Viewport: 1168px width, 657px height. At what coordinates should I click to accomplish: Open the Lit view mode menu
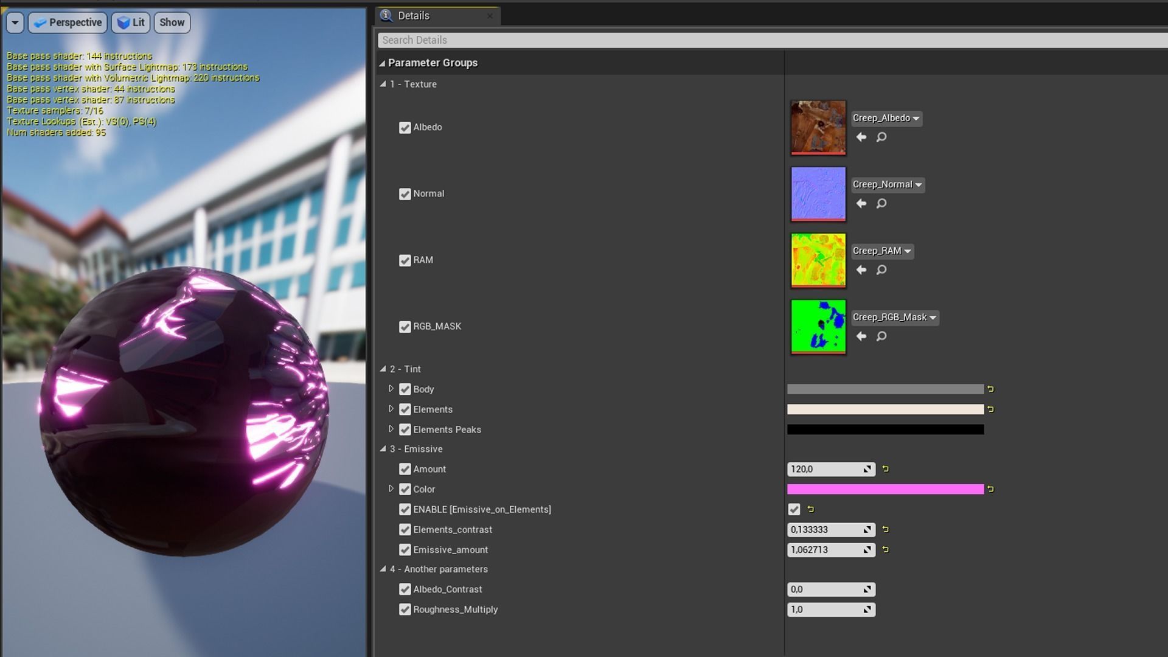coord(131,23)
